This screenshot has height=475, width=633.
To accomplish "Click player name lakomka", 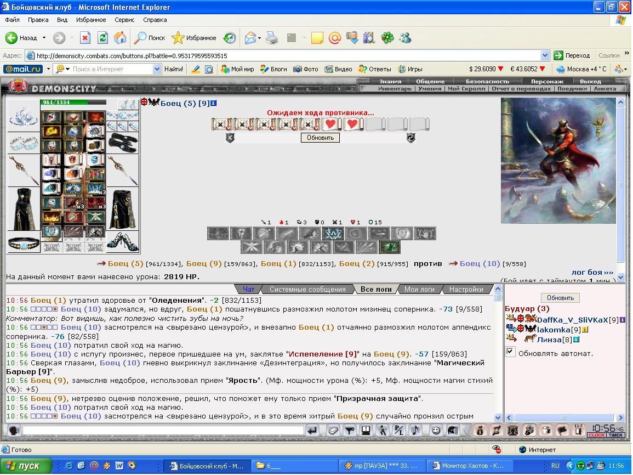I will pyautogui.click(x=554, y=330).
